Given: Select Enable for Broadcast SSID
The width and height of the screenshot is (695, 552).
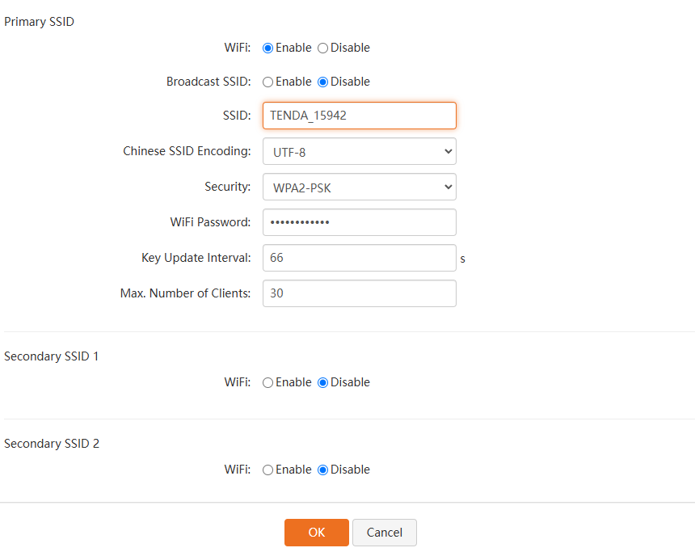Looking at the screenshot, I should coord(268,82).
